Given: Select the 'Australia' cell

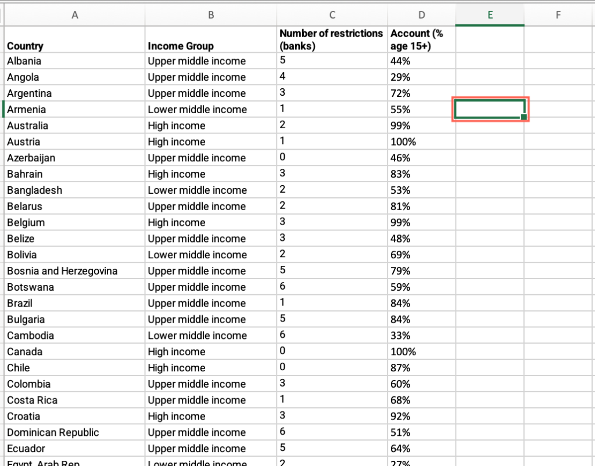Looking at the screenshot, I should pyautogui.click(x=74, y=125).
